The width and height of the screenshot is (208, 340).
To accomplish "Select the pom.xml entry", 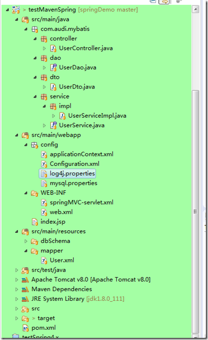I will coord(44,328).
